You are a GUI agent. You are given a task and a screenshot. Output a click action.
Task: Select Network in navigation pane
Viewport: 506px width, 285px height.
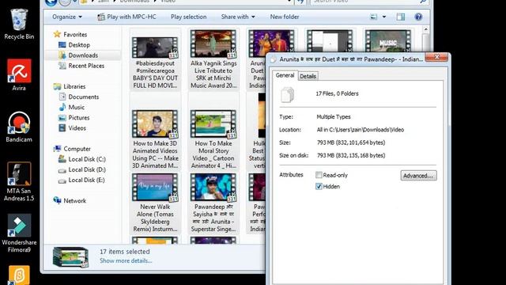point(74,200)
